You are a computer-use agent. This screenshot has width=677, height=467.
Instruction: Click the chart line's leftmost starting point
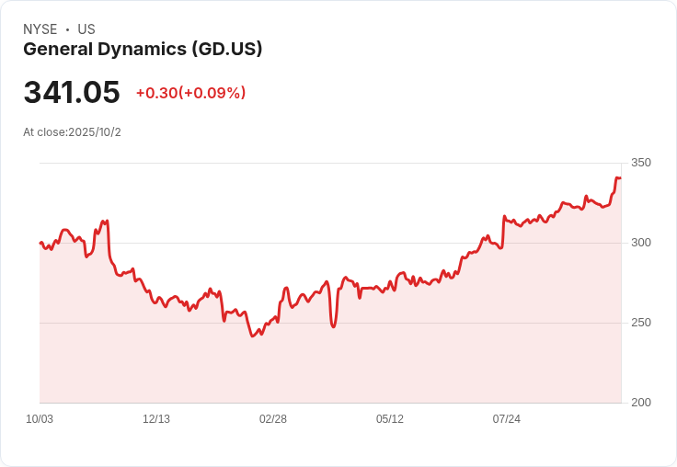(x=40, y=243)
